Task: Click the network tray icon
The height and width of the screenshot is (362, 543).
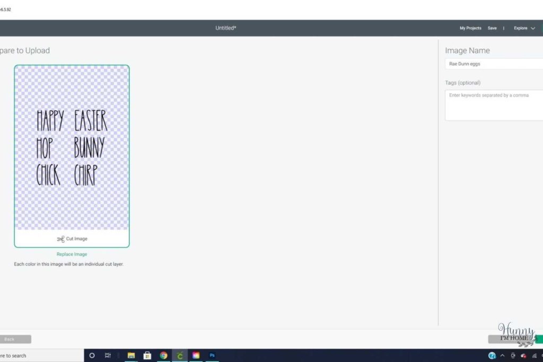Action: point(535,356)
